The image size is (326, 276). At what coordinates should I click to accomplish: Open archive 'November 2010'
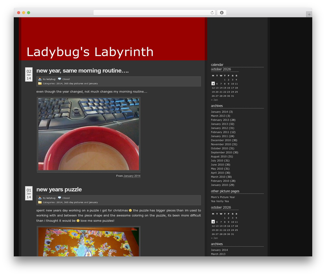[221, 144]
